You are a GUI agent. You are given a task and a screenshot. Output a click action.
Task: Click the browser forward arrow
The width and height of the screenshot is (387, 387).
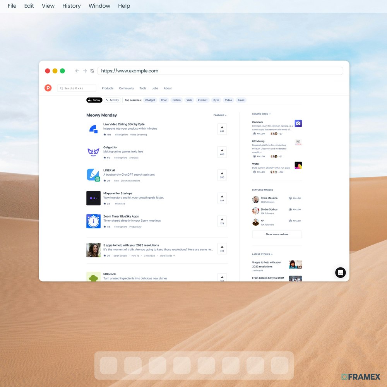point(85,71)
